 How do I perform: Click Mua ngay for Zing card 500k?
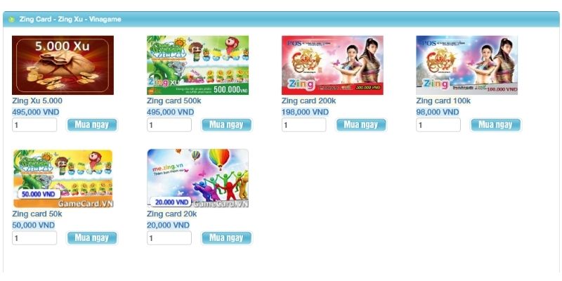pos(226,125)
